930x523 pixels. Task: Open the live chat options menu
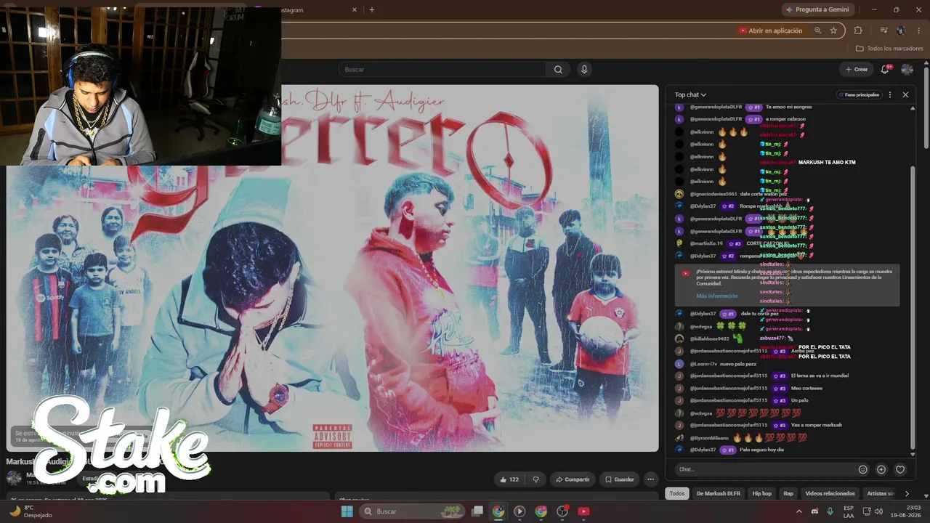click(890, 94)
